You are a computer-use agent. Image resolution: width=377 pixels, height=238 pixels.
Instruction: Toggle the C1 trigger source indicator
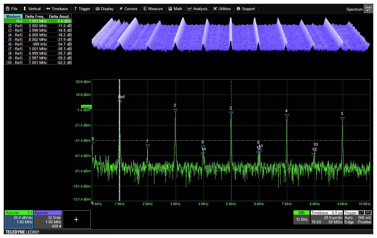[x=361, y=212]
